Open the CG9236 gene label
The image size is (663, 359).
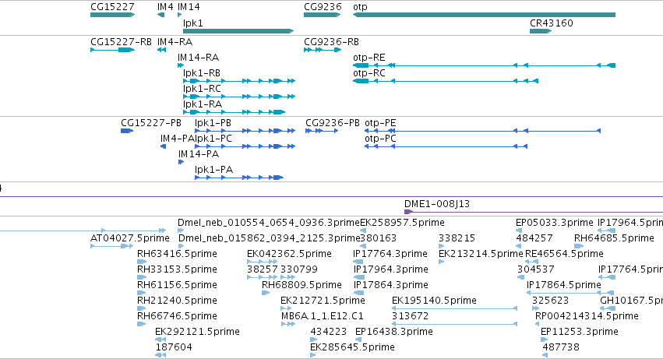323,7
